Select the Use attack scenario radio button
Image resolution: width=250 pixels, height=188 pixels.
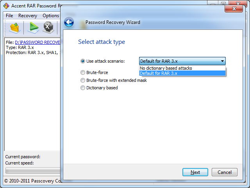(x=82, y=61)
